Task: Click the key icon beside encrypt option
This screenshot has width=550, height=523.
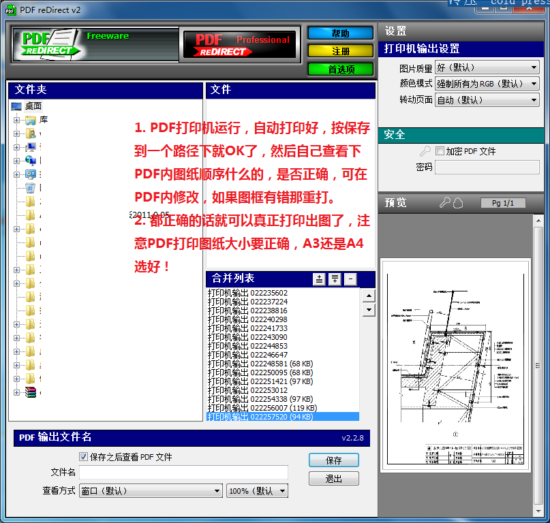Action: (x=425, y=151)
